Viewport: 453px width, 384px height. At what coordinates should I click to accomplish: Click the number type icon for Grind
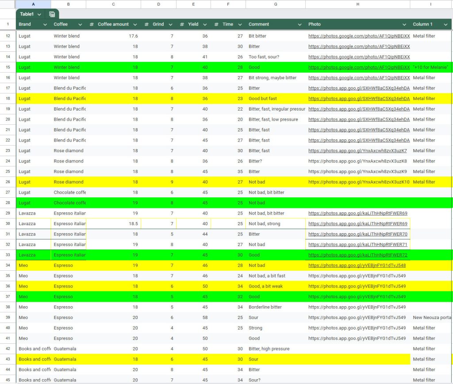click(146, 24)
